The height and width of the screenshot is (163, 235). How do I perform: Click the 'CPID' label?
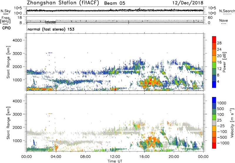tap(6, 28)
